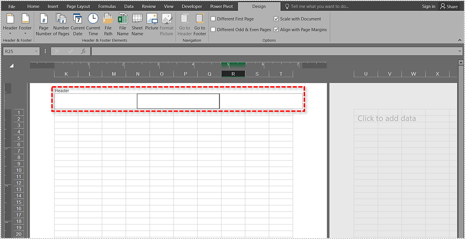The width and height of the screenshot is (465, 239).
Task: Go to Footer navigation button
Action: [200, 24]
